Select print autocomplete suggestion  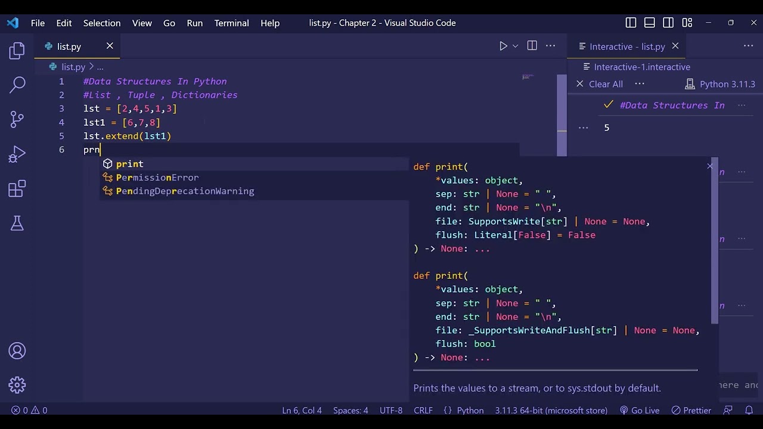coord(255,164)
